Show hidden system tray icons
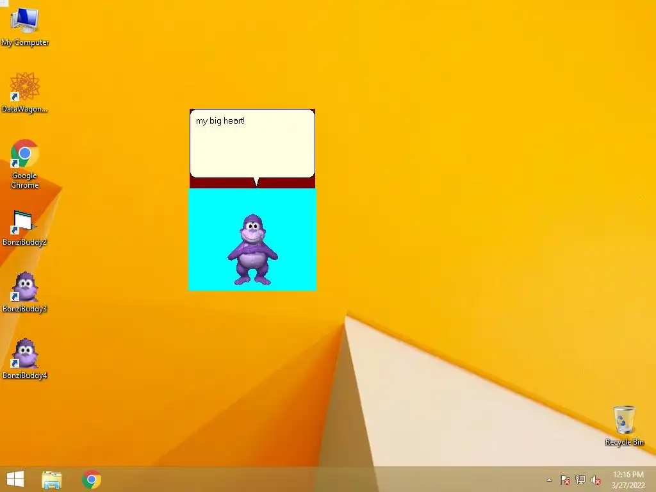 549,480
